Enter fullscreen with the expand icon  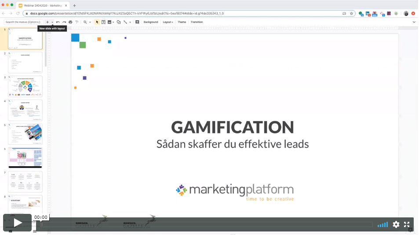point(407,224)
